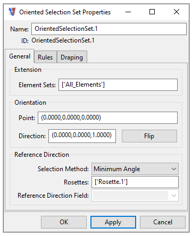Open the Draping tab
The width and height of the screenshot is (192, 236).
pos(72,57)
